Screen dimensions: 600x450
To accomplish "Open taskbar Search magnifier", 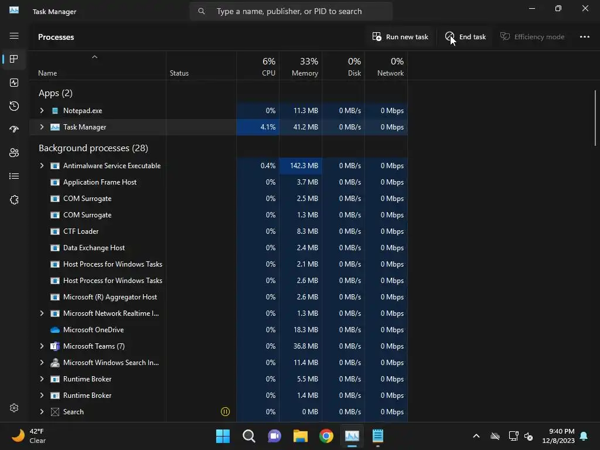I will point(248,436).
